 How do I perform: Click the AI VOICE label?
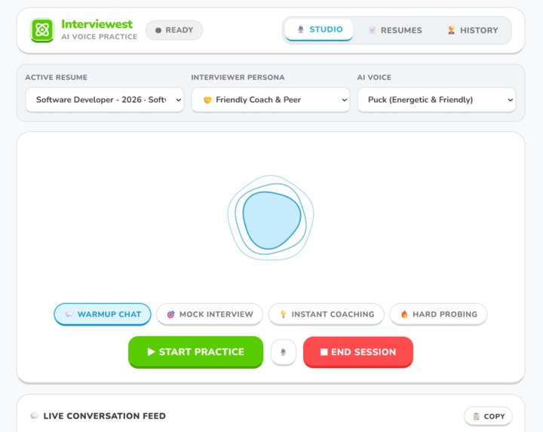(374, 78)
